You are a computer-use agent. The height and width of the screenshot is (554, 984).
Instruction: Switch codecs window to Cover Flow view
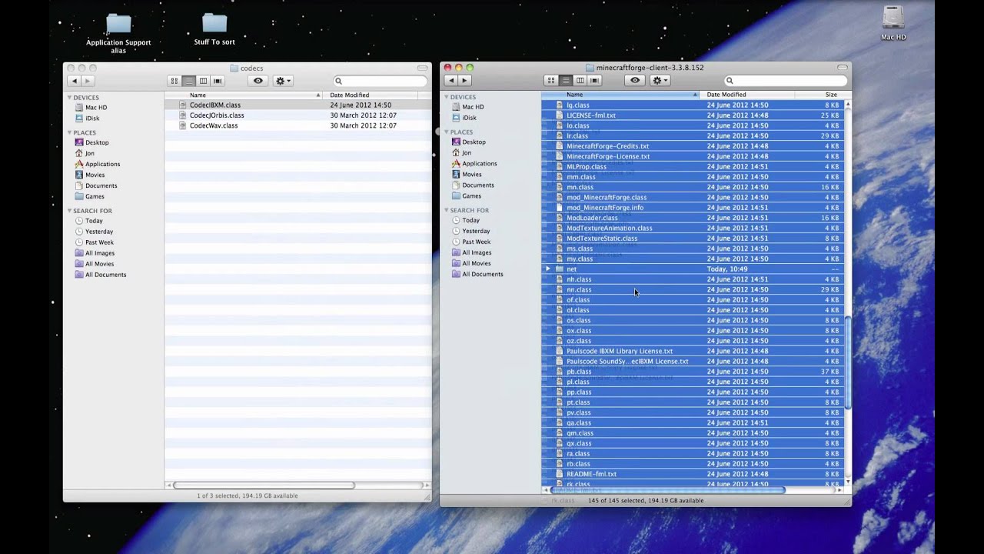coord(218,81)
